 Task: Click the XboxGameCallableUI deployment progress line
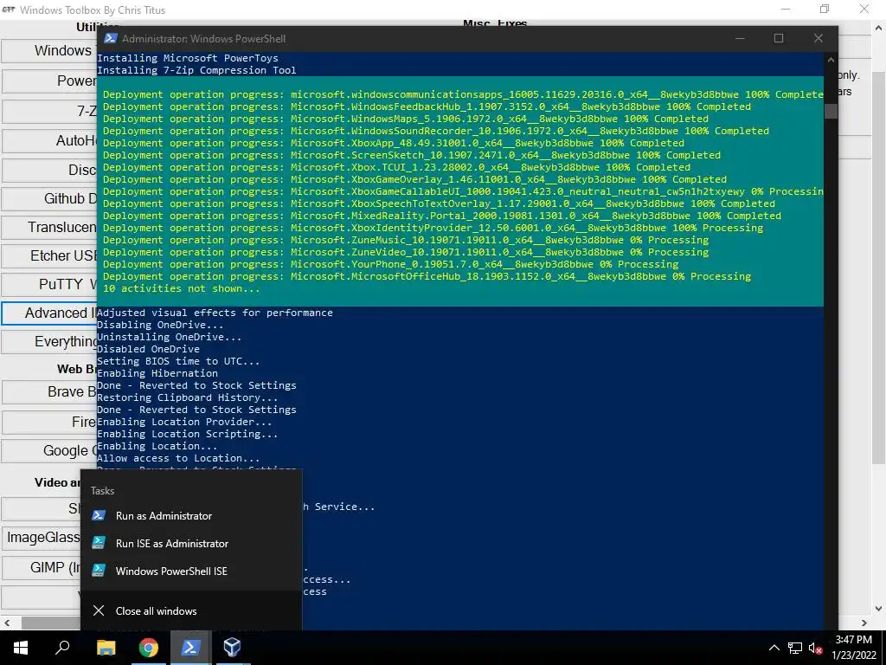coord(463,191)
